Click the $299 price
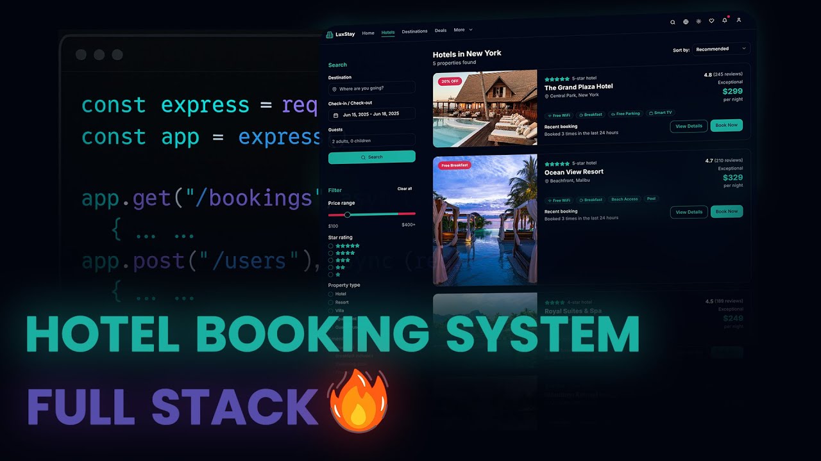 (732, 91)
